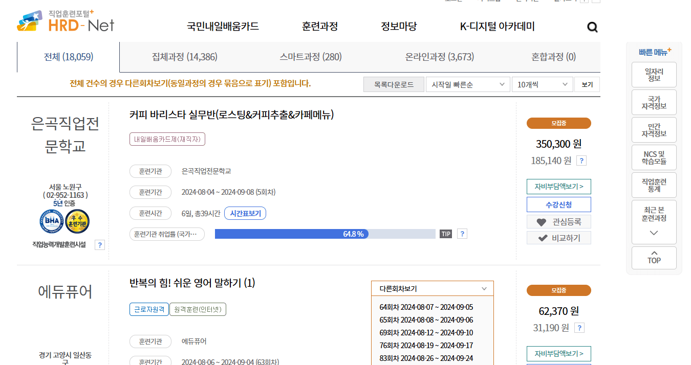Click the TOP arrow in the quick menu

654,257
